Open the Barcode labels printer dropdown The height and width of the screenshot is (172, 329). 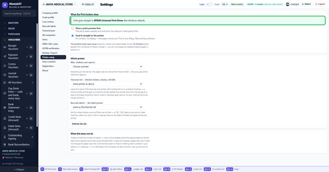point(107,107)
